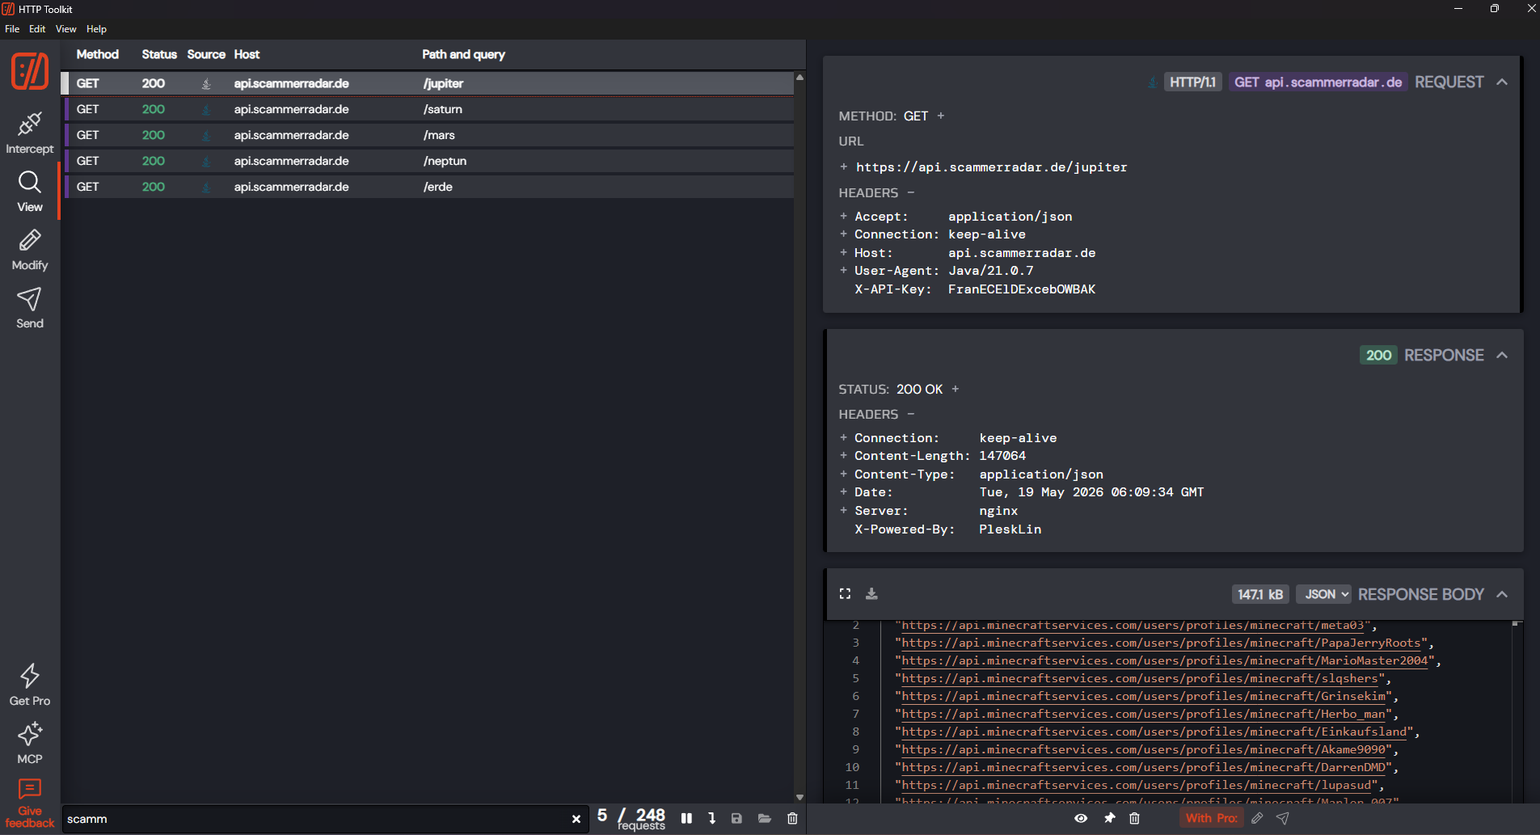Clear the scamm filter text
The width and height of the screenshot is (1540, 835).
click(576, 819)
